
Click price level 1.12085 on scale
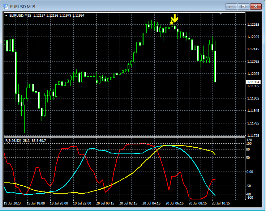(253, 62)
